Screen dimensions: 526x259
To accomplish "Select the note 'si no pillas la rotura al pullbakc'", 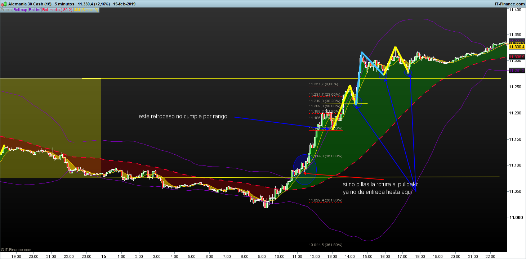I will pos(380,185).
